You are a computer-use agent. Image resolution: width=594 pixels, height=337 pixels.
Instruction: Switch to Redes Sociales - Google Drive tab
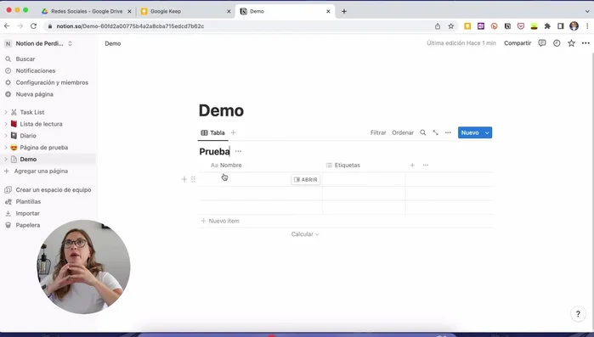87,11
